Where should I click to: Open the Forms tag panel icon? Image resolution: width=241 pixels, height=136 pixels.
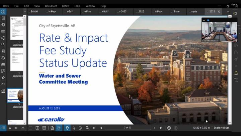point(3,84)
